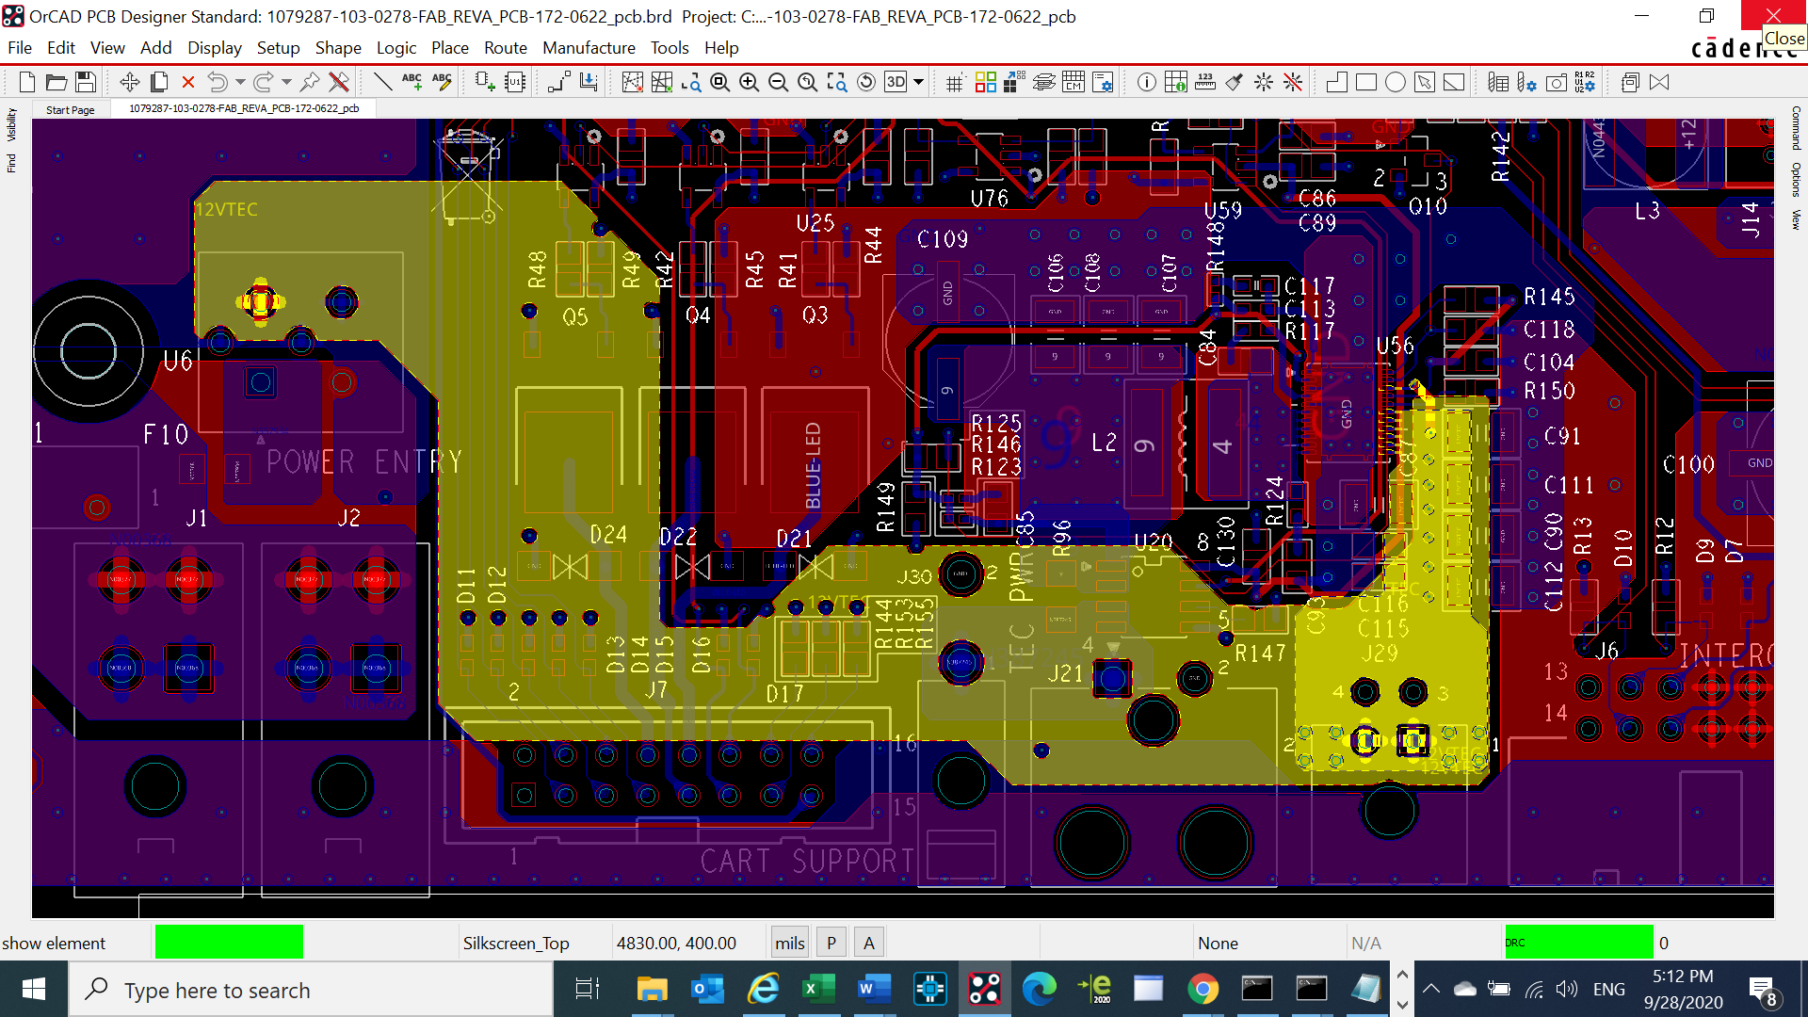Select the Shape Add polygon tool

tap(1337, 83)
